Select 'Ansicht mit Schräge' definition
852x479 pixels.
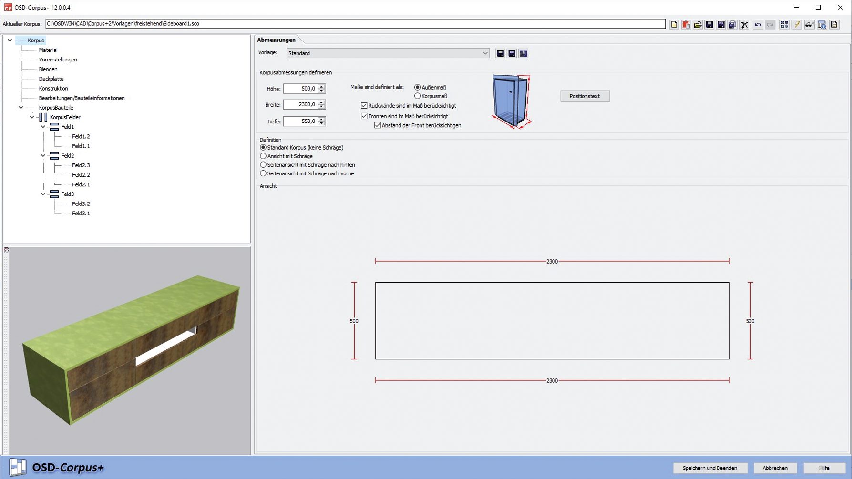[x=263, y=156]
